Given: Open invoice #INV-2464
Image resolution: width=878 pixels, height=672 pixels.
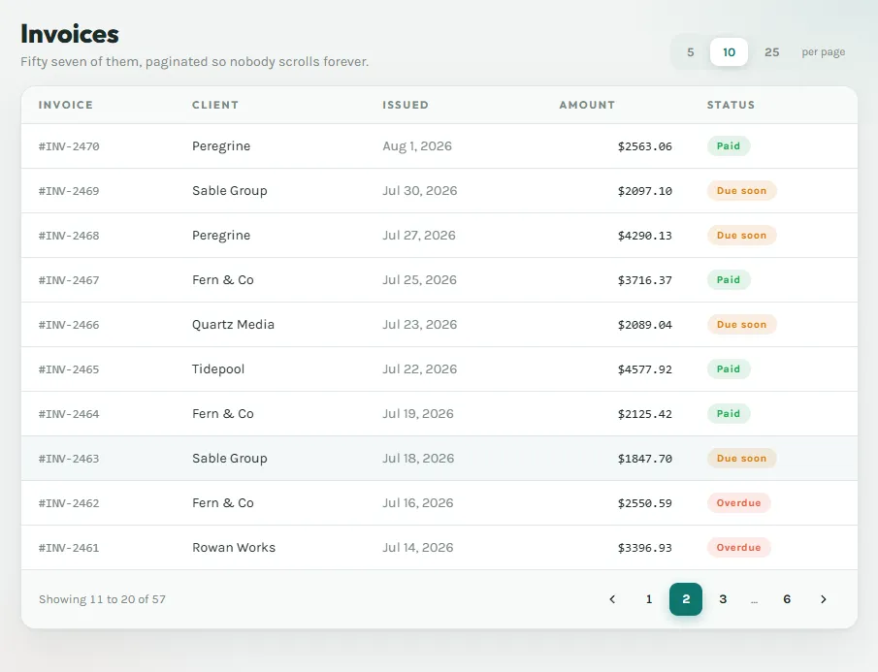Looking at the screenshot, I should 69,414.
